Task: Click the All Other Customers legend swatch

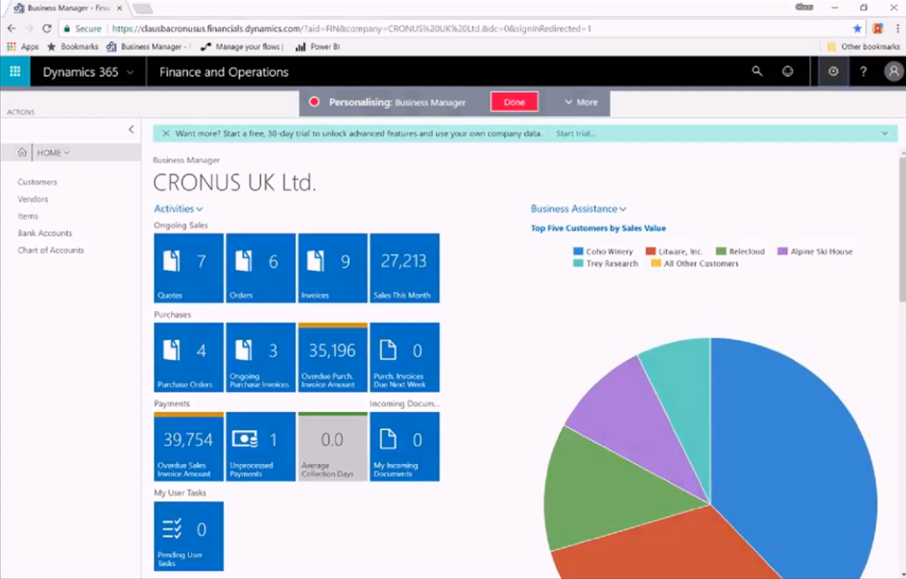Action: click(x=656, y=263)
